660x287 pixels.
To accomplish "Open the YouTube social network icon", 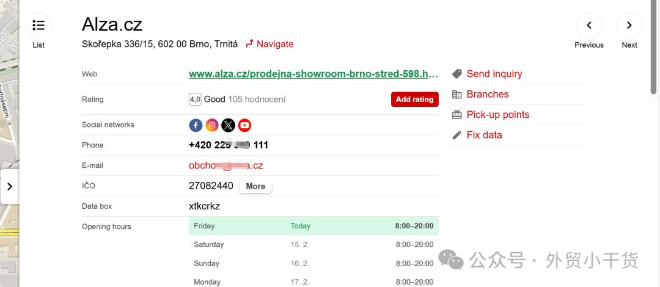I will pyautogui.click(x=244, y=125).
